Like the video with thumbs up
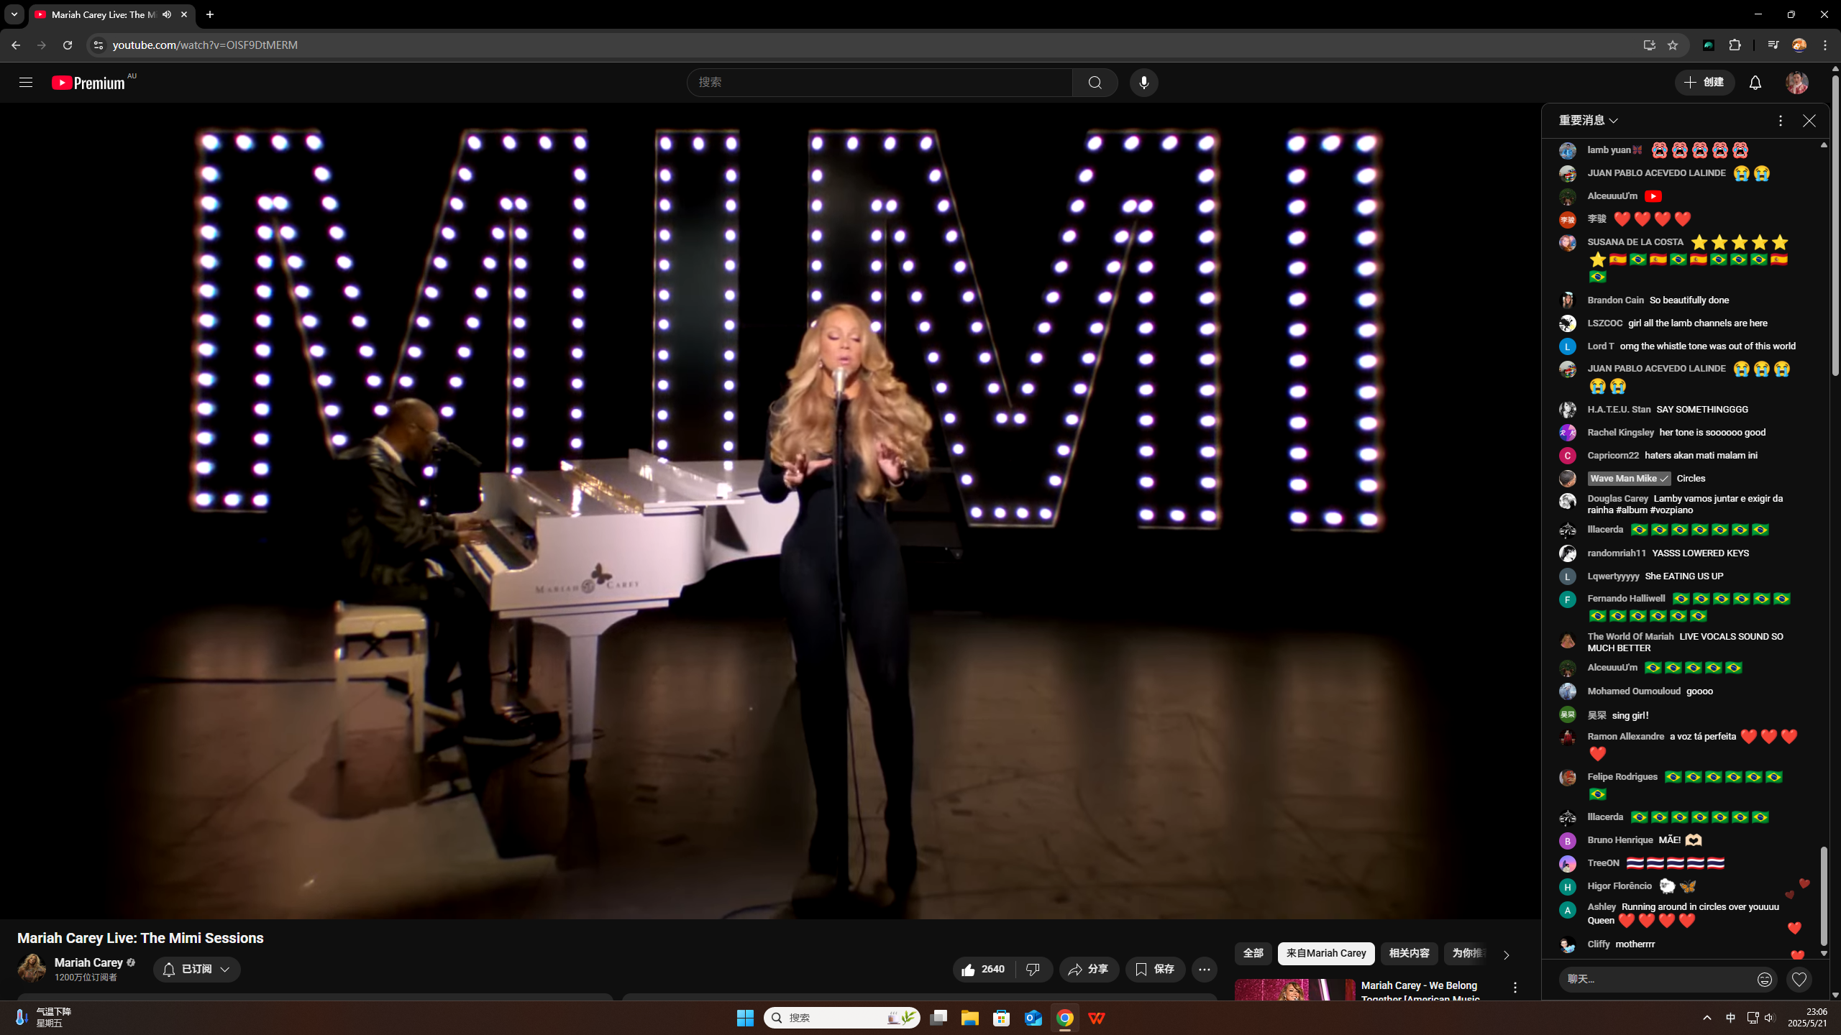 tap(984, 970)
